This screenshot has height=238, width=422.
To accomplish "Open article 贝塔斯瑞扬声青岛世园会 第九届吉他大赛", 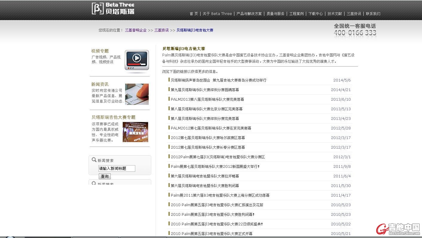I will coord(218,80).
